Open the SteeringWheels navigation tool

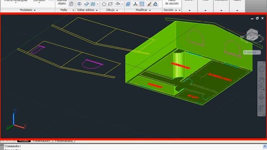[262, 69]
